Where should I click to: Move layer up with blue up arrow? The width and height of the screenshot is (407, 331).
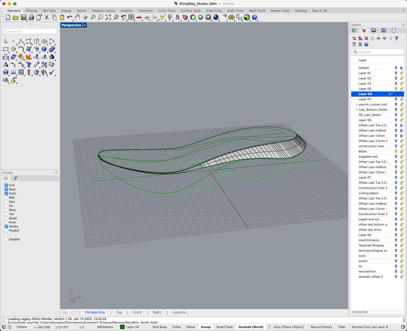[378, 39]
